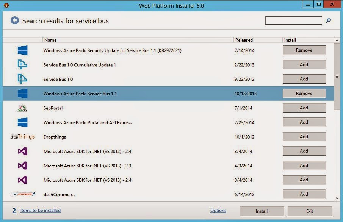
Task: Click Visual Studio icon for SDK VS 2013 - 2.3
Action: pyautogui.click(x=22, y=166)
